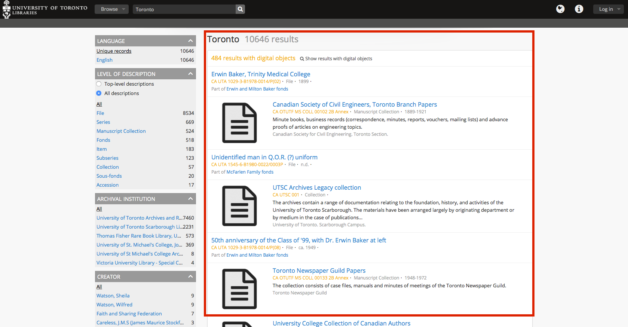This screenshot has width=628, height=327.
Task: Select All descriptions radio button
Action: coord(99,93)
